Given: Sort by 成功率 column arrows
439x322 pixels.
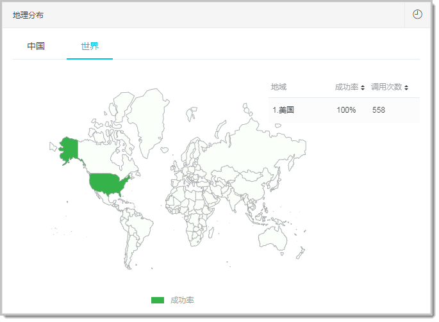Looking at the screenshot, I should point(363,88).
